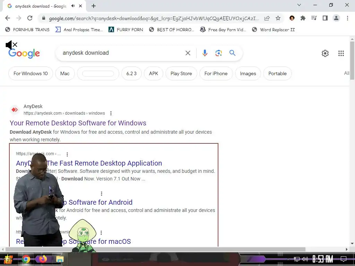This screenshot has height=266, width=355.
Task: Clear the search box text
Action: point(188,53)
